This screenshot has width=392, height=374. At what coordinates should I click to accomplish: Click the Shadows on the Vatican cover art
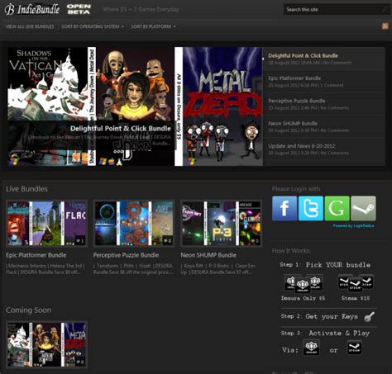(x=48, y=107)
